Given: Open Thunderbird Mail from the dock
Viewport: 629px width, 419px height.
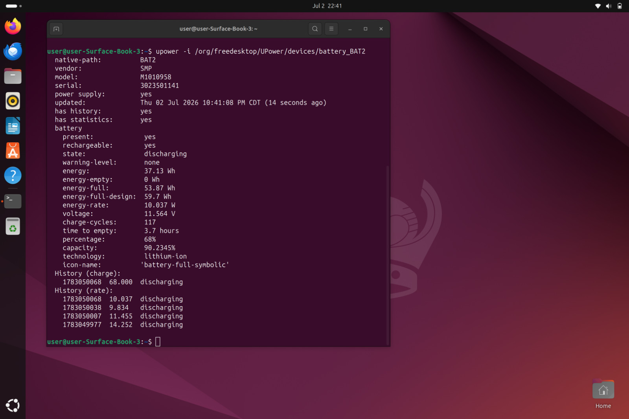Looking at the screenshot, I should point(13,51).
